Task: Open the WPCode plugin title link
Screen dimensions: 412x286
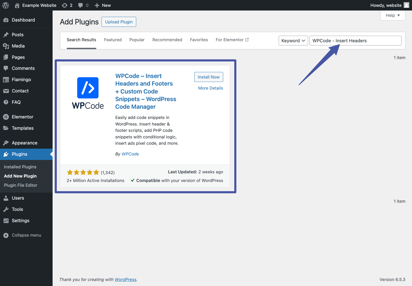Action: [146, 91]
